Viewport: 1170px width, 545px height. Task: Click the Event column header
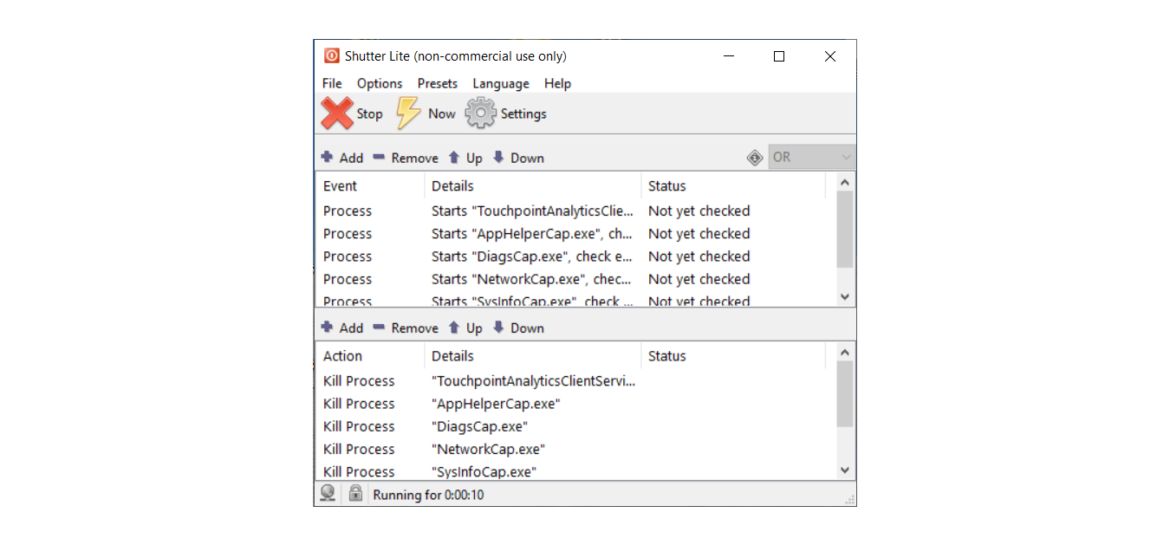370,185
